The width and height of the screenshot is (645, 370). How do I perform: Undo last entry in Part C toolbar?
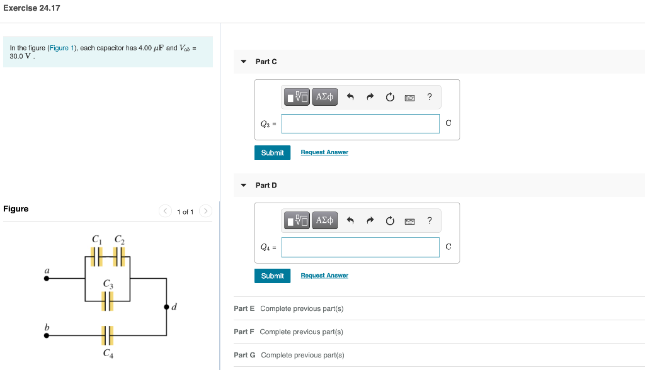tap(350, 97)
